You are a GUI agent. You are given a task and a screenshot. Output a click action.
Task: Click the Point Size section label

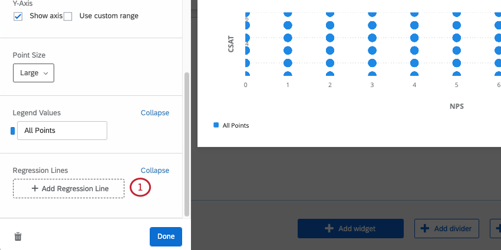pos(29,55)
